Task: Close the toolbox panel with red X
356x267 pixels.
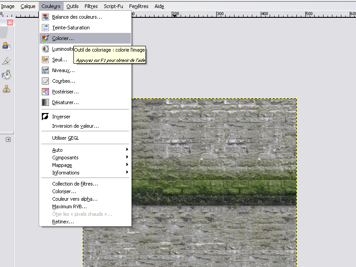Action: click(x=10, y=22)
